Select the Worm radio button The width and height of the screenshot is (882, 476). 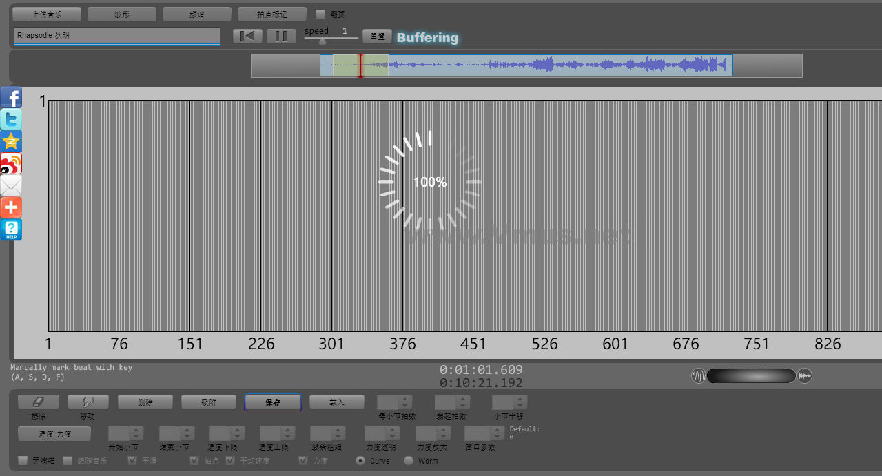pos(409,460)
